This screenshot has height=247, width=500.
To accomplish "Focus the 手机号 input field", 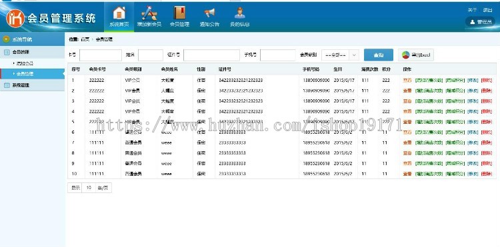I will pyautogui.click(x=278, y=55).
